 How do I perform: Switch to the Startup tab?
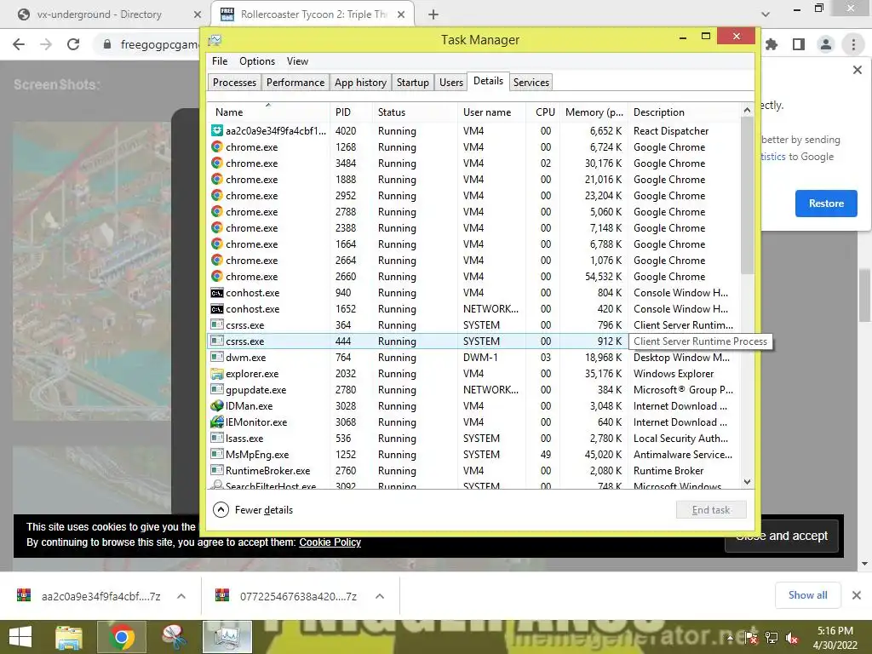[413, 83]
